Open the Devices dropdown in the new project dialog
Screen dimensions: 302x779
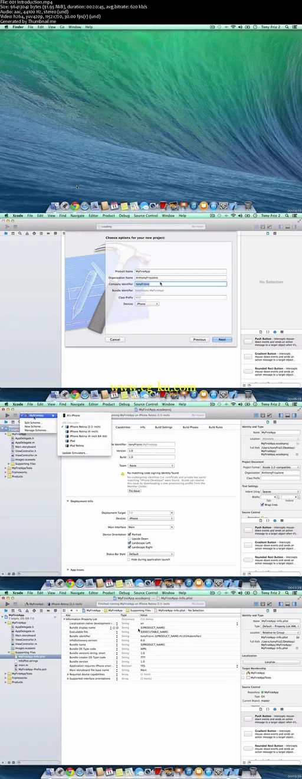point(147,303)
